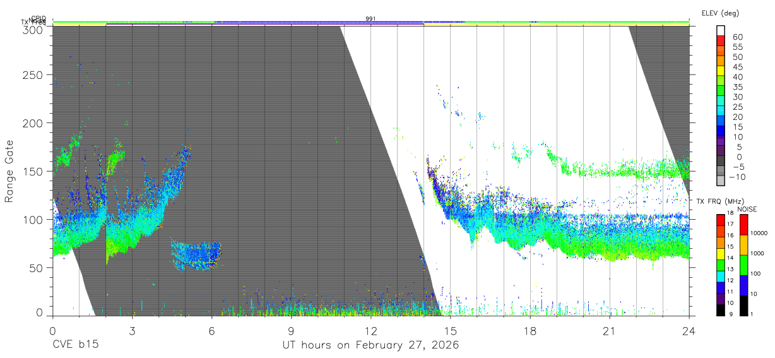The width and height of the screenshot is (775, 358).
Task: Click the yellow 14-15 segment of TX FRQ bar
Action: (721, 253)
